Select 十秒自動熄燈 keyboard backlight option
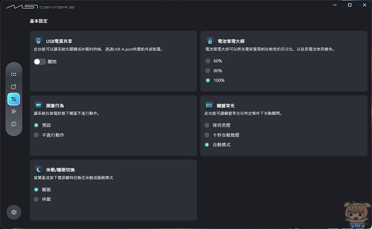The height and width of the screenshot is (229, 372). pyautogui.click(x=208, y=135)
